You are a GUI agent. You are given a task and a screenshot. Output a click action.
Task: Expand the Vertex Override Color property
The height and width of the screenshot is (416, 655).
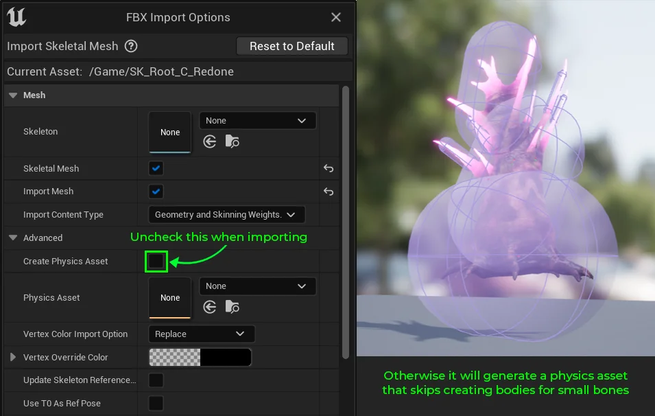click(13, 357)
